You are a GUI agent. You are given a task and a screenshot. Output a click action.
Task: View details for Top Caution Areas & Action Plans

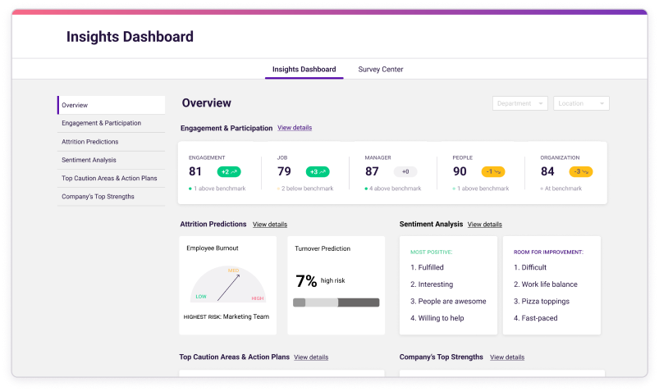[311, 357]
